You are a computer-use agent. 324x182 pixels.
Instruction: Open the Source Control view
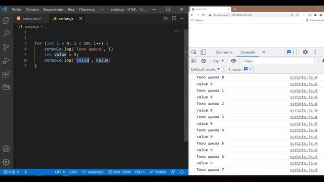(x=6, y=47)
